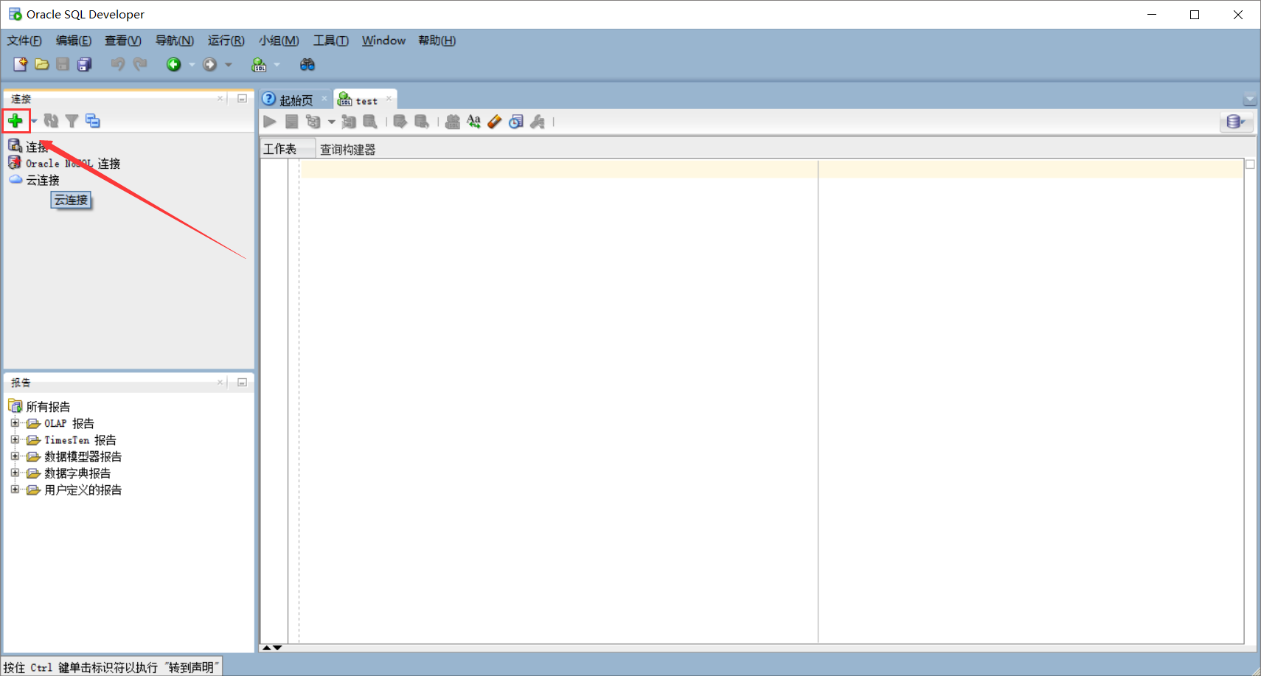Screen dimensions: 1261x676
Task: Open dropdown next to Forward button
Action: click(229, 65)
